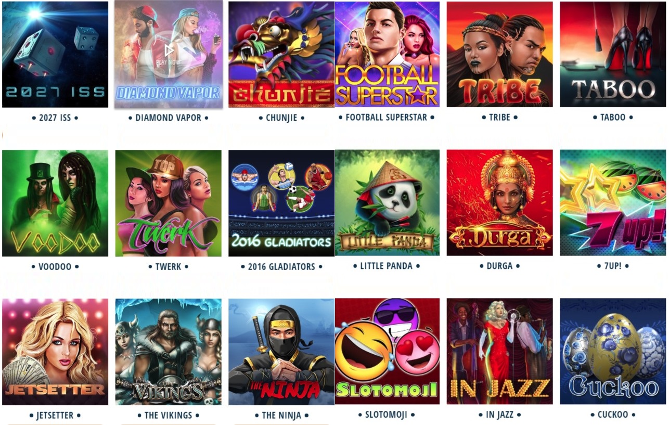Click the Little Panda caption link
This screenshot has height=425, width=669.
[x=386, y=266]
